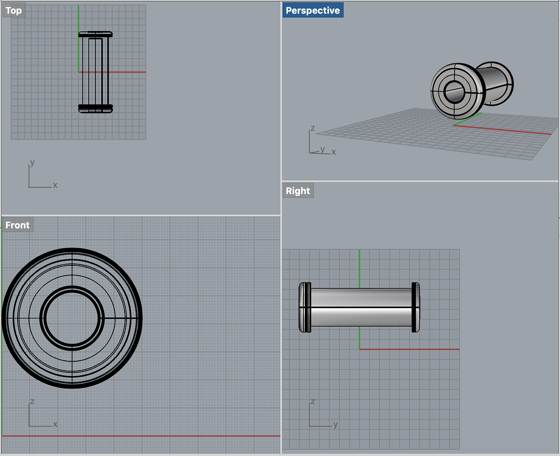Click the axis icon in Top viewport
This screenshot has width=560, height=456.
pos(42,174)
